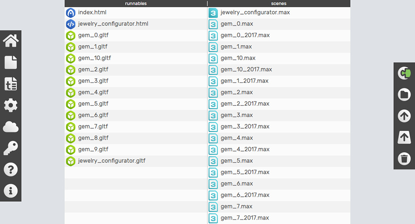Show info about the app icon

(x=11, y=191)
